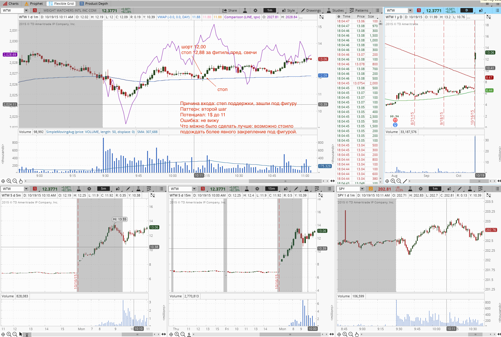
Task: Switch to the Prophet tab
Action: (33, 4)
